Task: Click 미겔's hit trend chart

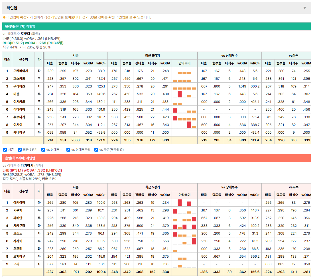Action: pos(184,94)
